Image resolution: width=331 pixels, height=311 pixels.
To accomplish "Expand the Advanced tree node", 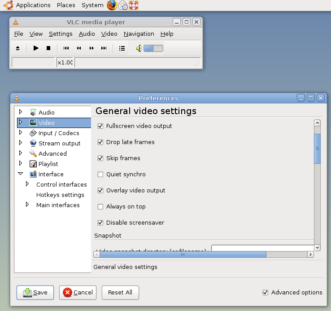I will (21, 153).
